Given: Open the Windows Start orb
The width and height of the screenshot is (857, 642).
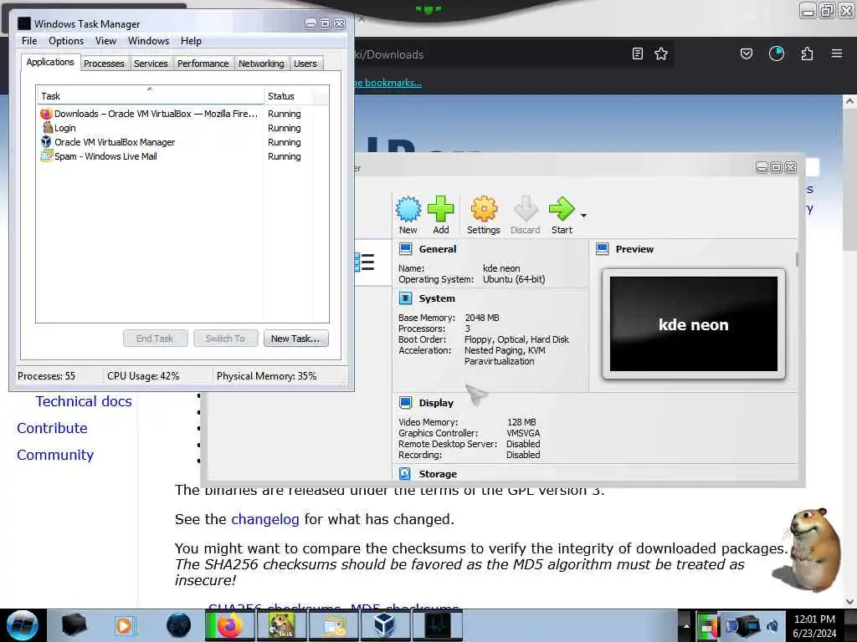Looking at the screenshot, I should point(23,625).
